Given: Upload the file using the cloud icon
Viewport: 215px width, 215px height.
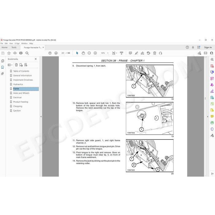Looking at the screenshot, I should [x=15, y=53].
